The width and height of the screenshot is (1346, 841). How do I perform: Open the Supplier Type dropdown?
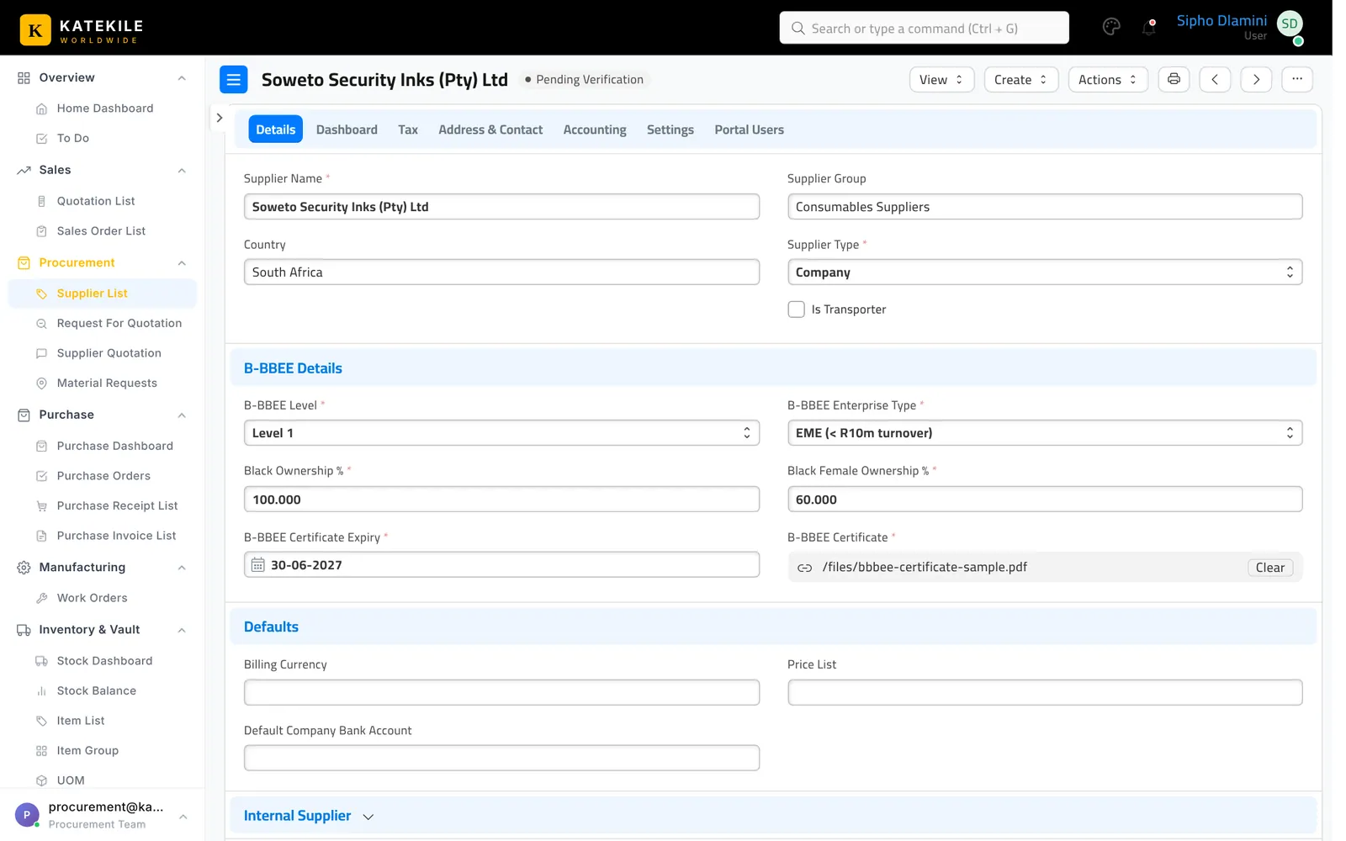click(x=1045, y=272)
